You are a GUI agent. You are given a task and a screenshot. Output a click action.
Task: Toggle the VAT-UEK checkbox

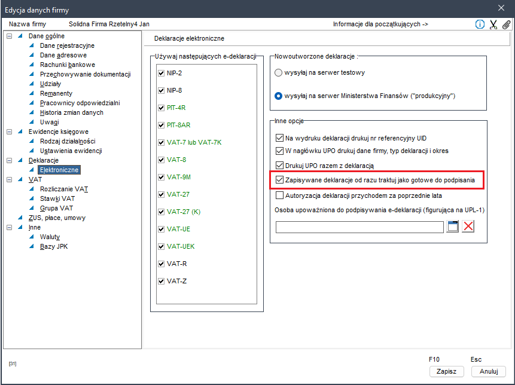(x=161, y=246)
